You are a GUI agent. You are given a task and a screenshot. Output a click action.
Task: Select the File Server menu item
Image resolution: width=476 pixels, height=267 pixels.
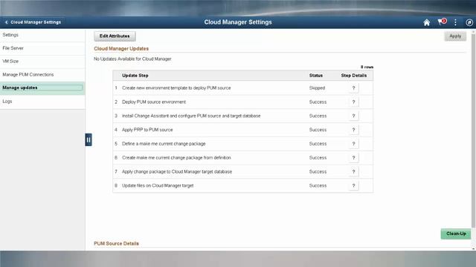click(x=42, y=48)
